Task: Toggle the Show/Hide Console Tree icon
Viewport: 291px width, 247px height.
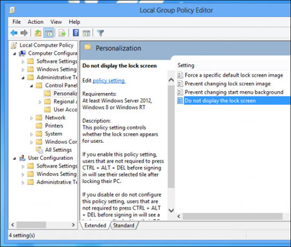Action: 48,33
